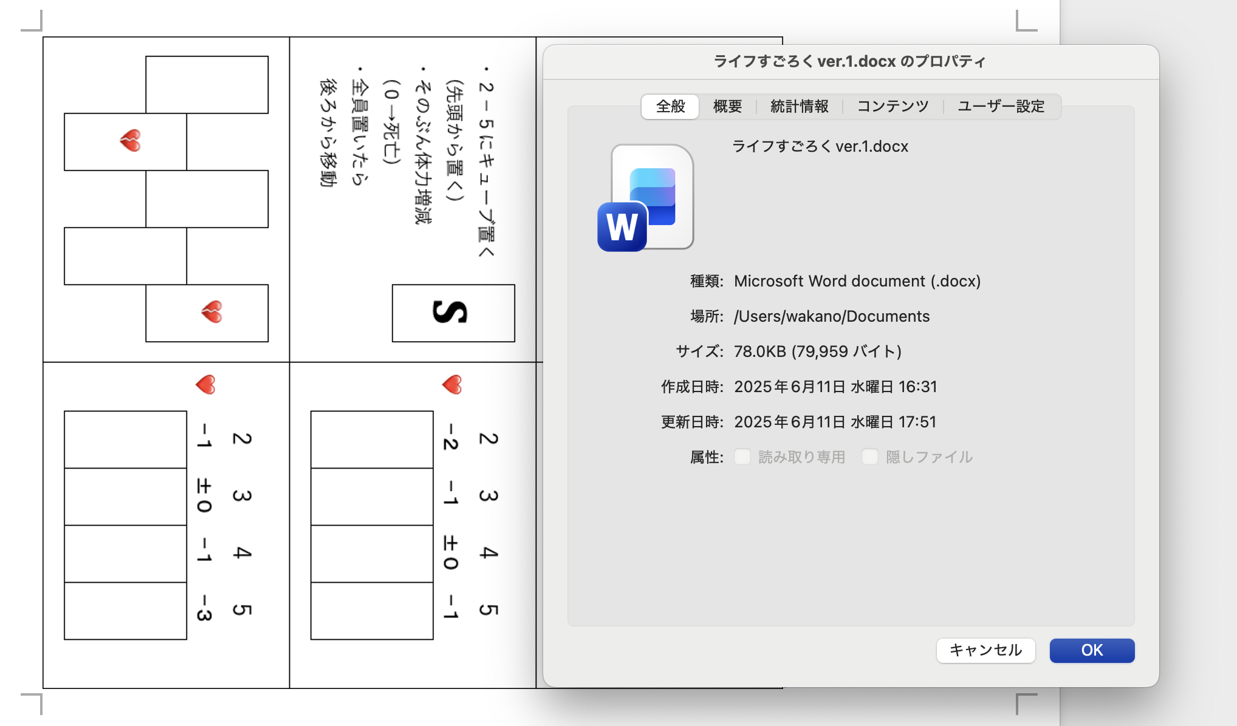Confirm with the OK button
This screenshot has height=726, width=1237.
(1092, 650)
